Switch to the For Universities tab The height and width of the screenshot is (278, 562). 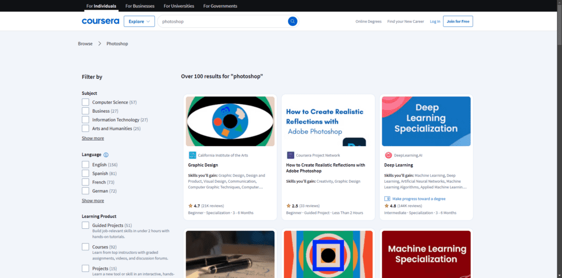tap(179, 6)
